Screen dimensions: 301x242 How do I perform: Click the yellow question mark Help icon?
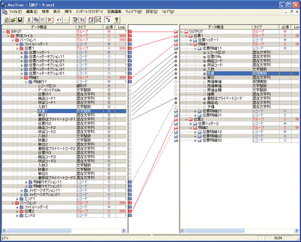116,20
